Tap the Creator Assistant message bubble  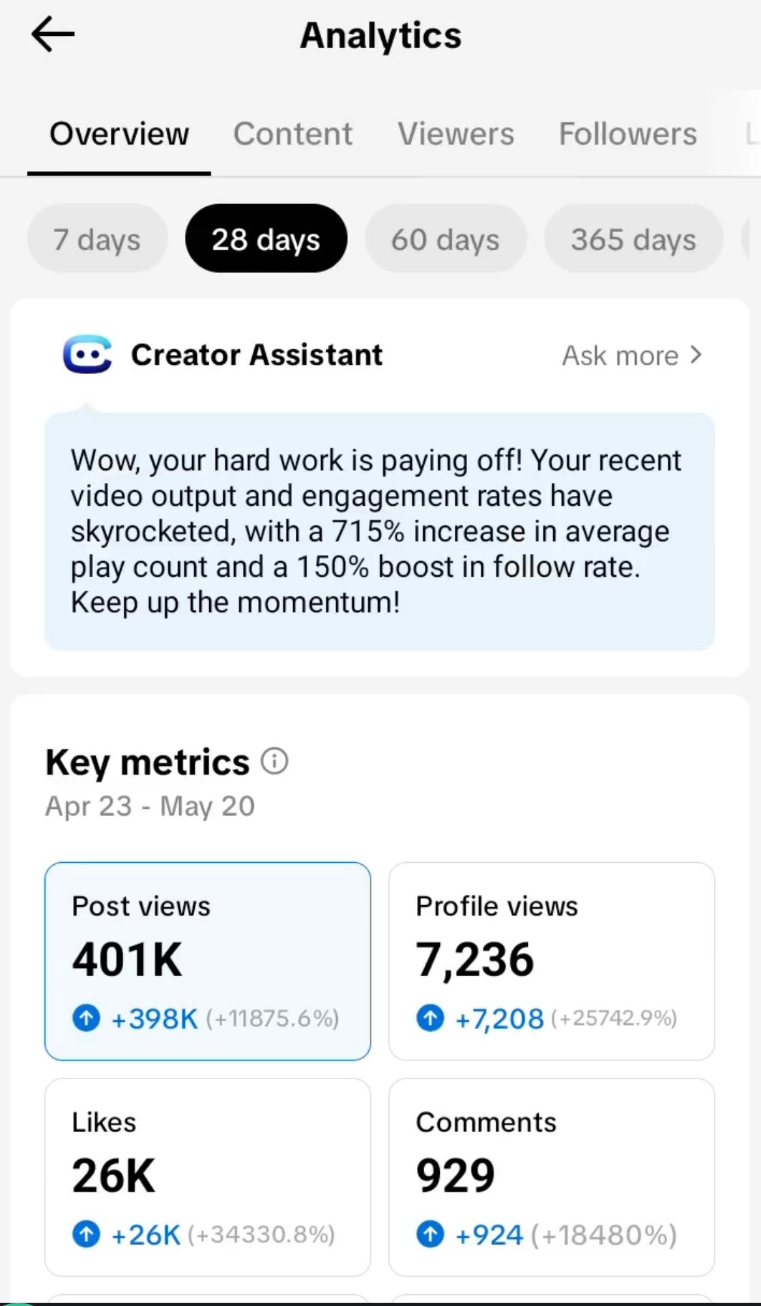(380, 531)
